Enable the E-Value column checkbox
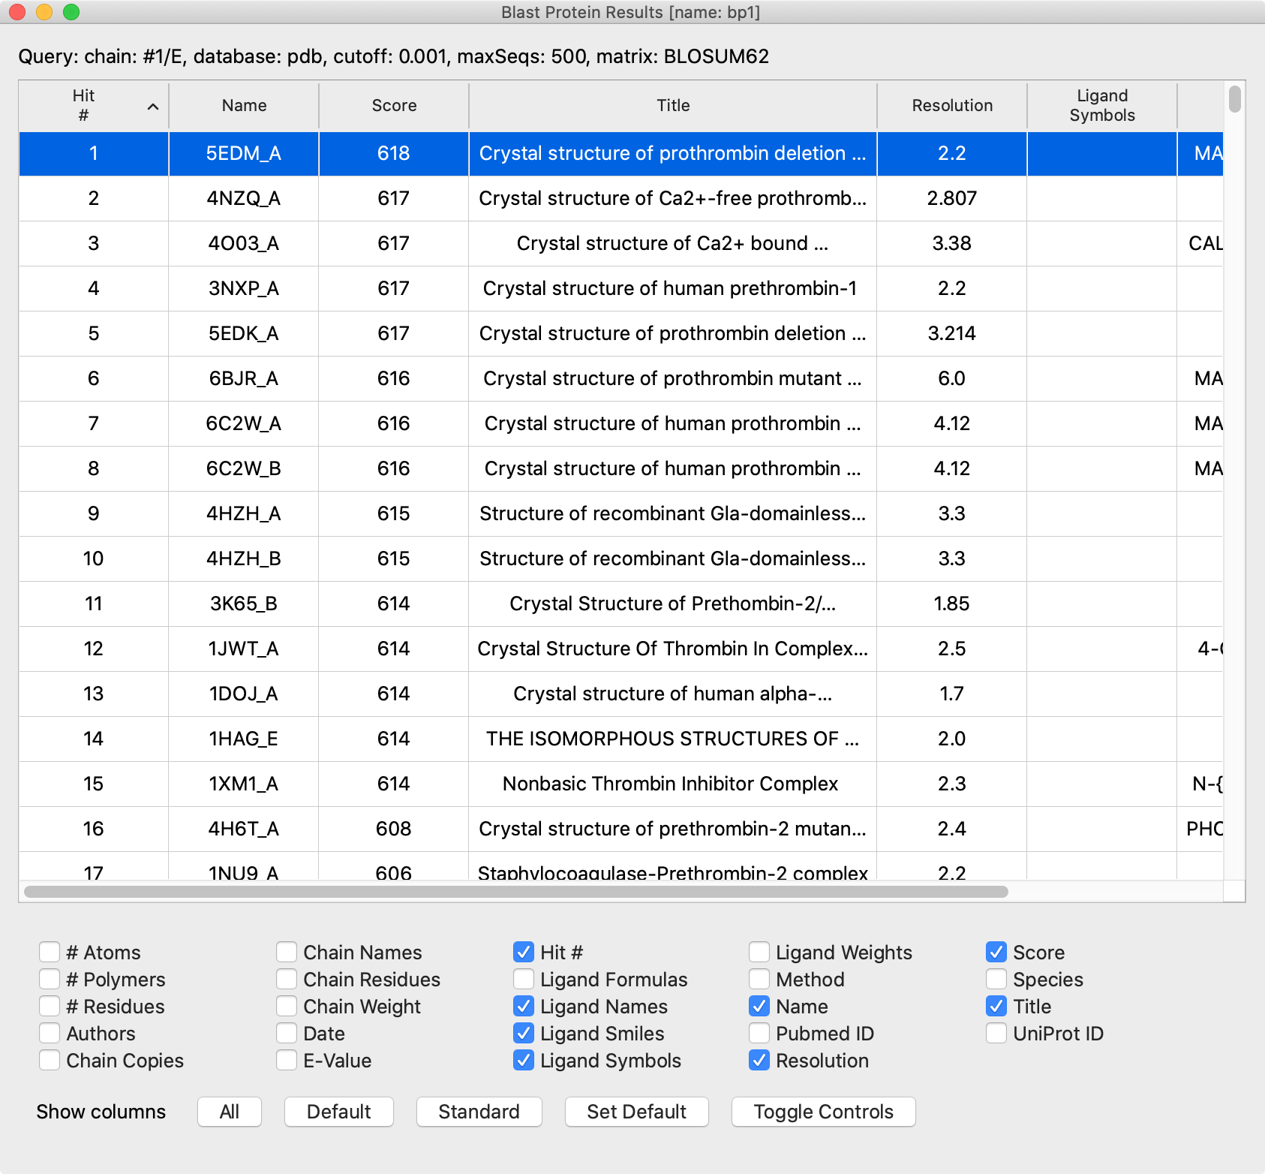This screenshot has width=1265, height=1174. click(x=287, y=1060)
